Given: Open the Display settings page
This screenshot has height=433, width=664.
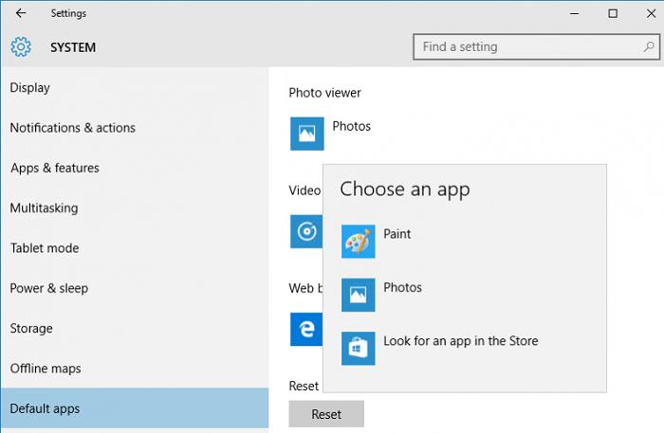Looking at the screenshot, I should 135,87.
